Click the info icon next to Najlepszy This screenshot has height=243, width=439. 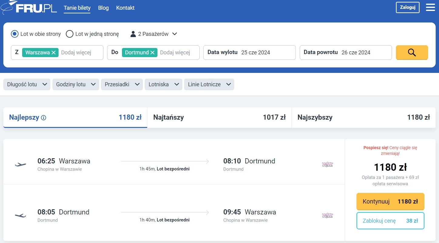coord(44,118)
